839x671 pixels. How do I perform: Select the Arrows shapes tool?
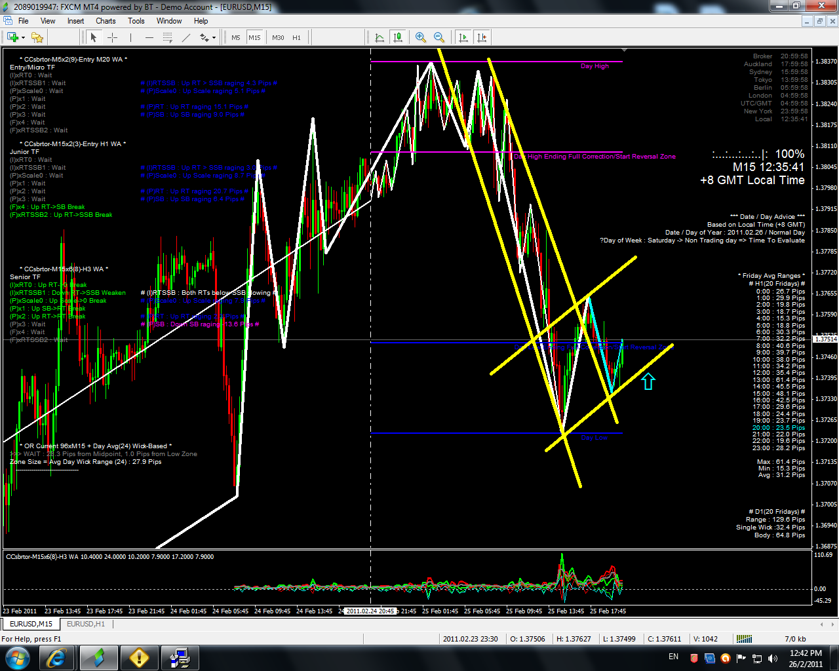tap(204, 37)
